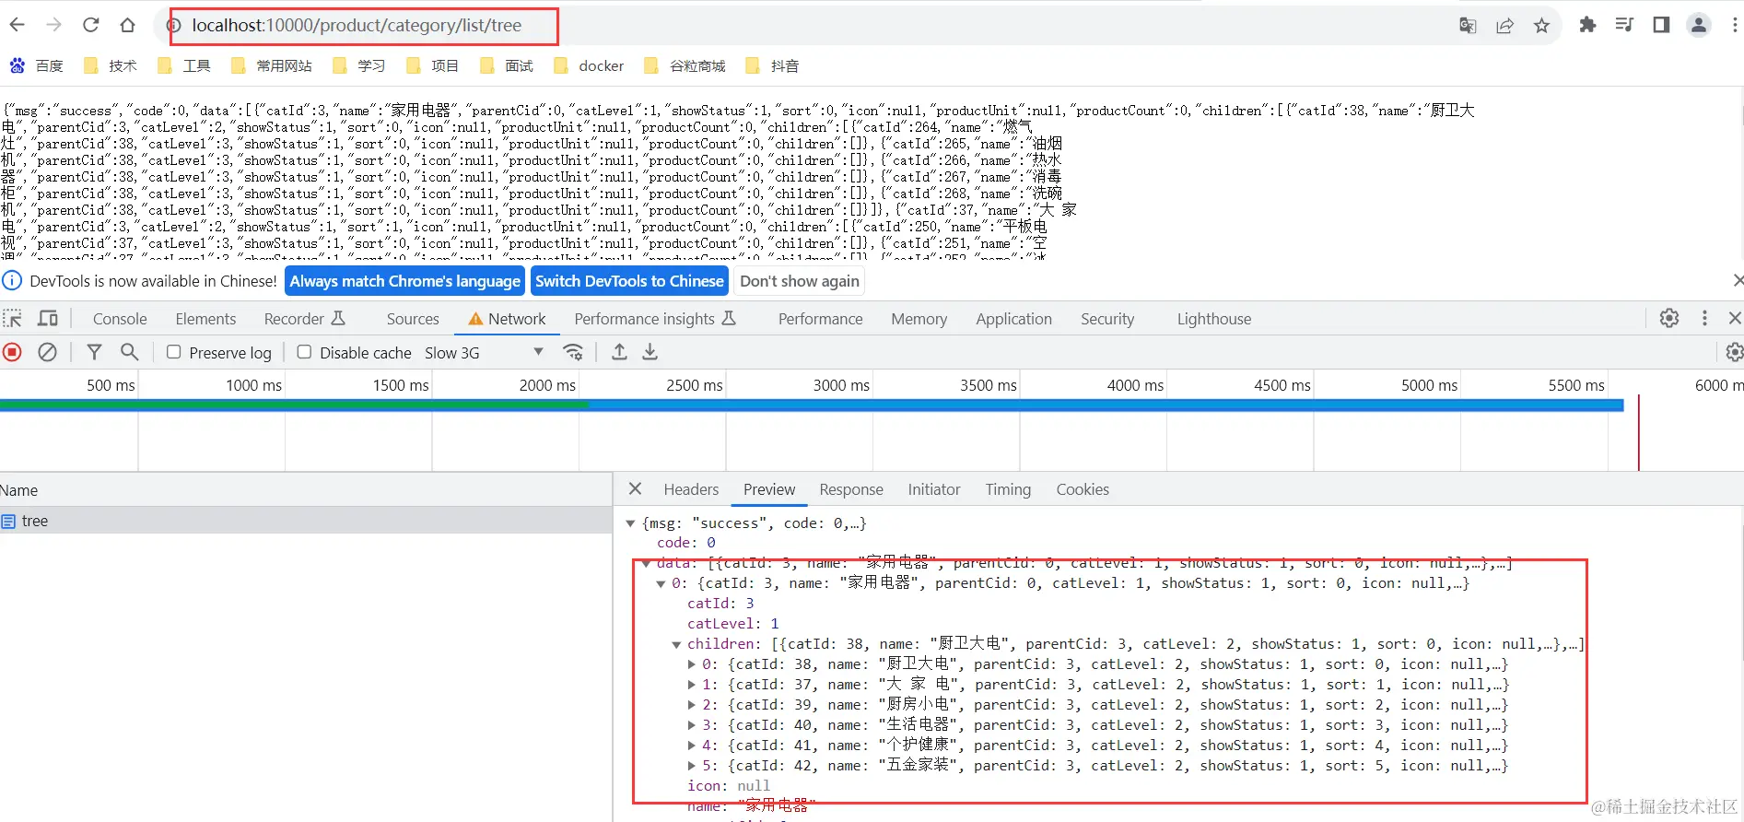1744x822 pixels.
Task: Click the Don't show again button
Action: pyautogui.click(x=800, y=281)
